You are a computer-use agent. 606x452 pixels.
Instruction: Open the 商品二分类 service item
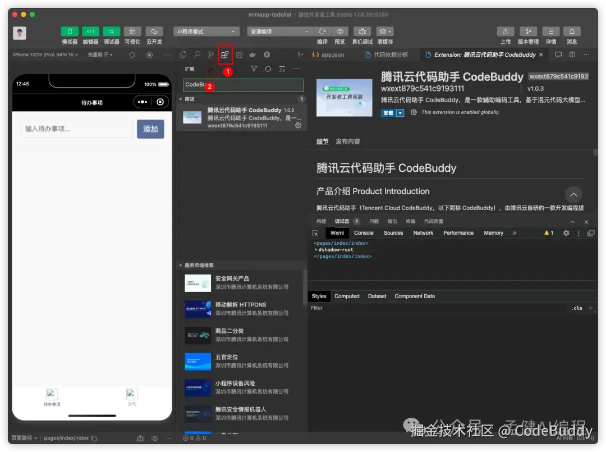(x=242, y=335)
